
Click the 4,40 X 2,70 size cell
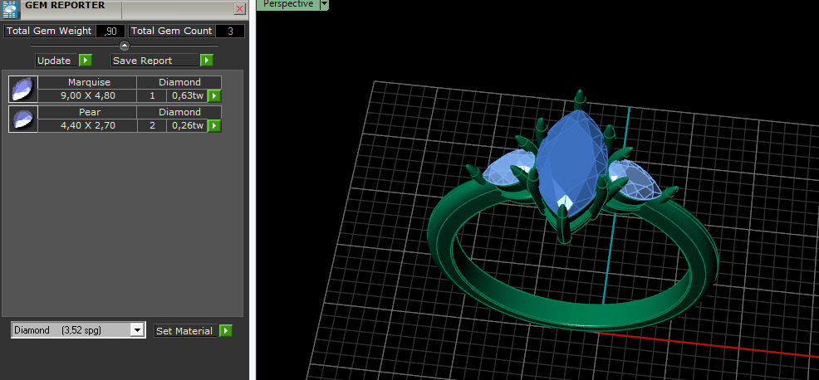(88, 126)
